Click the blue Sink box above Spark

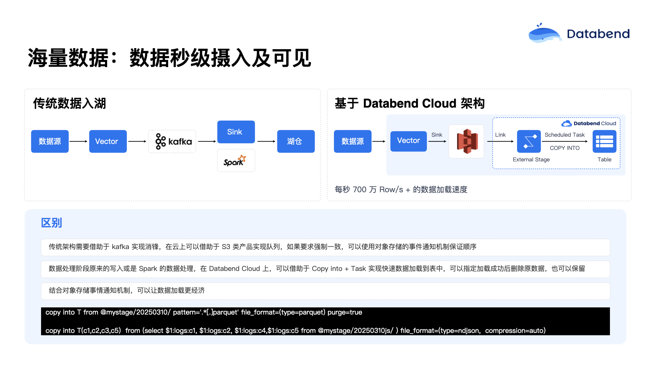[236, 132]
